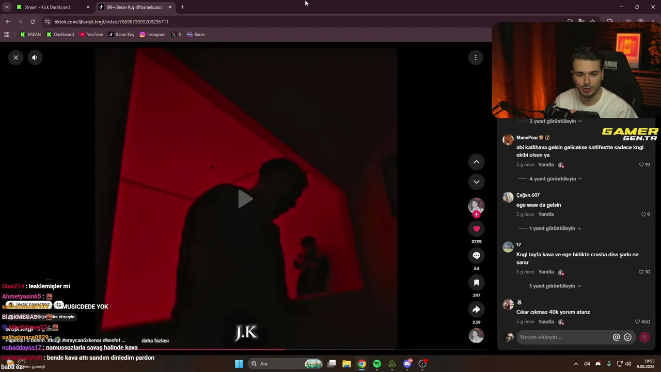The width and height of the screenshot is (661, 372).
Task: Expand the caption with 'daha fazlası'
Action: (155, 340)
